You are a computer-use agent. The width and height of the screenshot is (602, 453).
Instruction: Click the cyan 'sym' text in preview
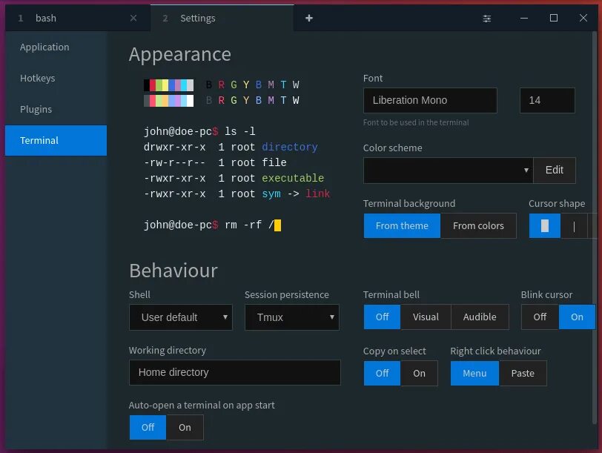point(271,194)
